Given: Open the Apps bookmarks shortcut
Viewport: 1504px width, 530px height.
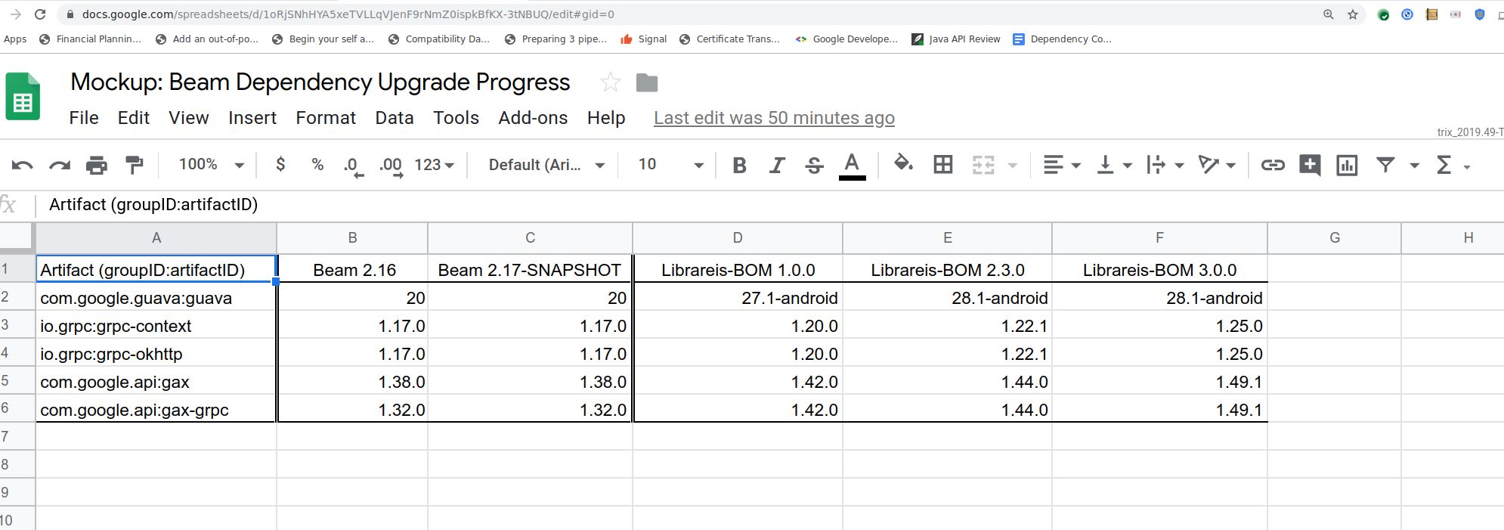Looking at the screenshot, I should pos(15,39).
